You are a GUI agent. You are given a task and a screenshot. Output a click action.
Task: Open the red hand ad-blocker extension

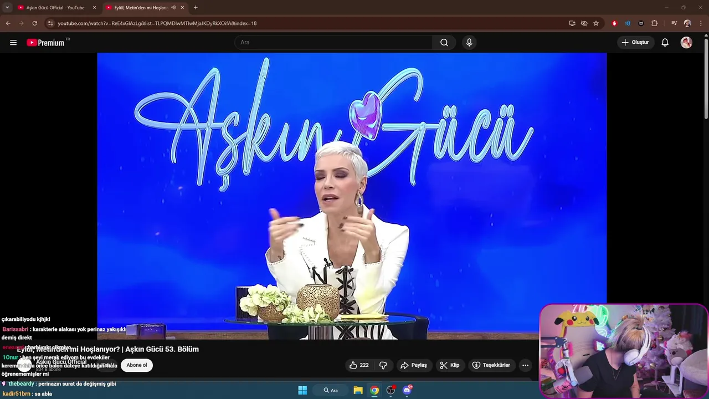[614, 23]
